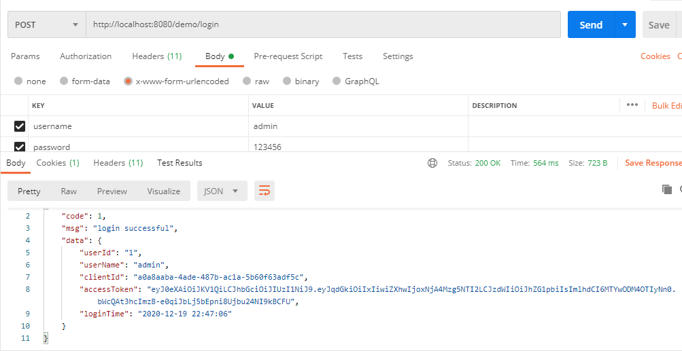
Task: Click the 200 OK status text
Action: point(488,164)
